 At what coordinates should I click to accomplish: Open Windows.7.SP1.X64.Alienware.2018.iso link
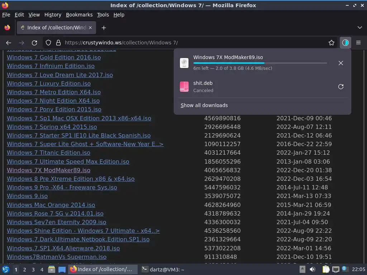point(63,249)
